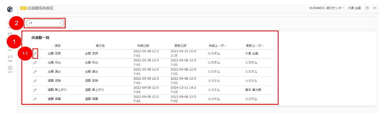Click 項目 cell 出勤 早出
This screenshot has width=383, height=115.
click(x=54, y=62)
